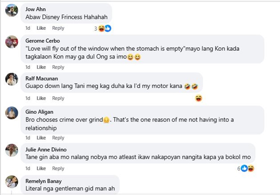Click Gerome Cerbo's avatar

(x=12, y=42)
